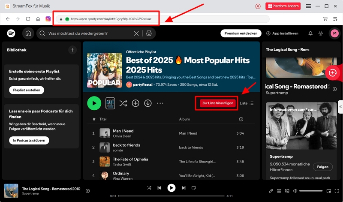Select the song Ordinary
Screen dimensions: 343x202
coord(121,173)
